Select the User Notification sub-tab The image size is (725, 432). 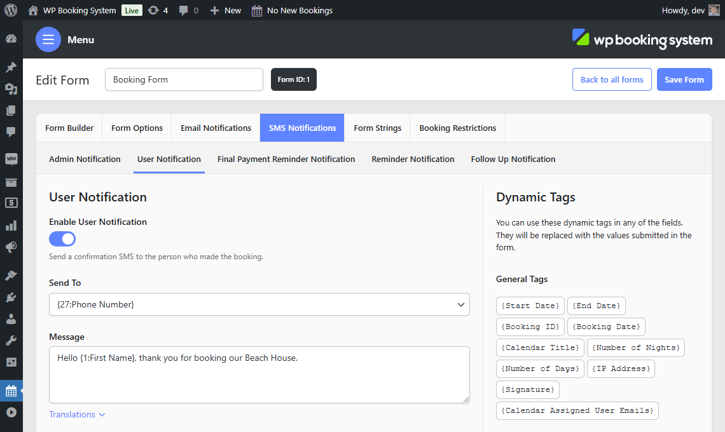point(169,159)
